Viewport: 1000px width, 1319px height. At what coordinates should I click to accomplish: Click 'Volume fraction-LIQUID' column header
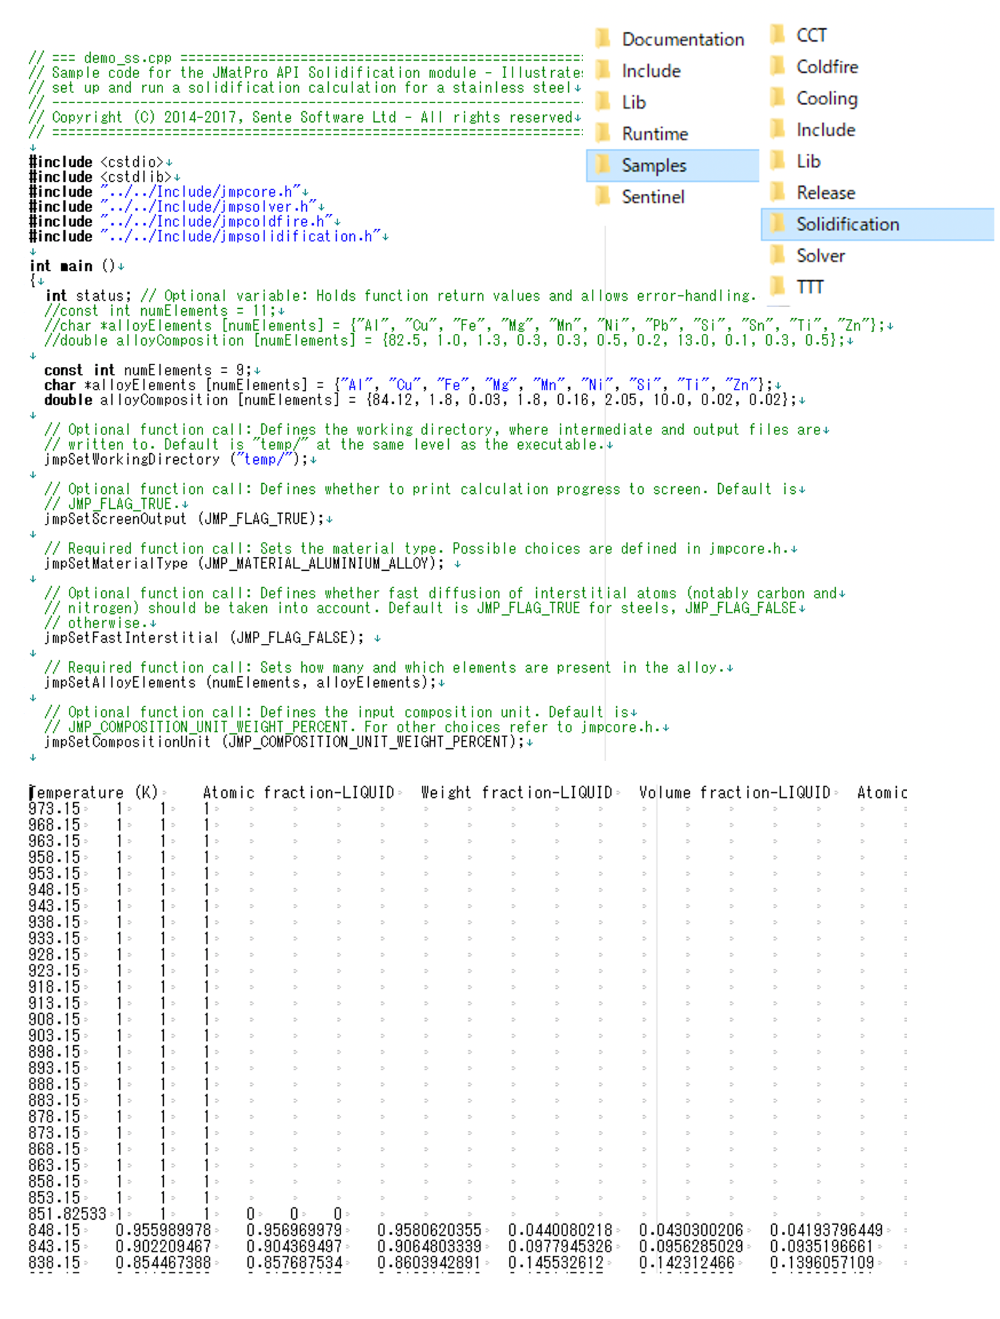click(735, 793)
